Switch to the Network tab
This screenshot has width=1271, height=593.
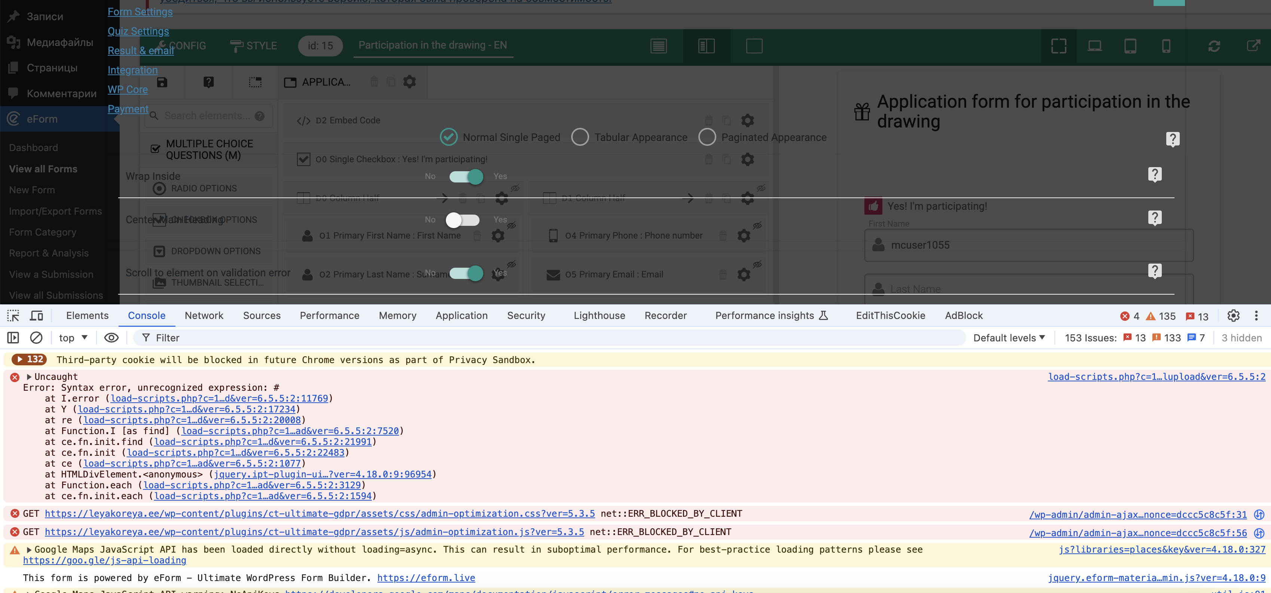pos(204,316)
